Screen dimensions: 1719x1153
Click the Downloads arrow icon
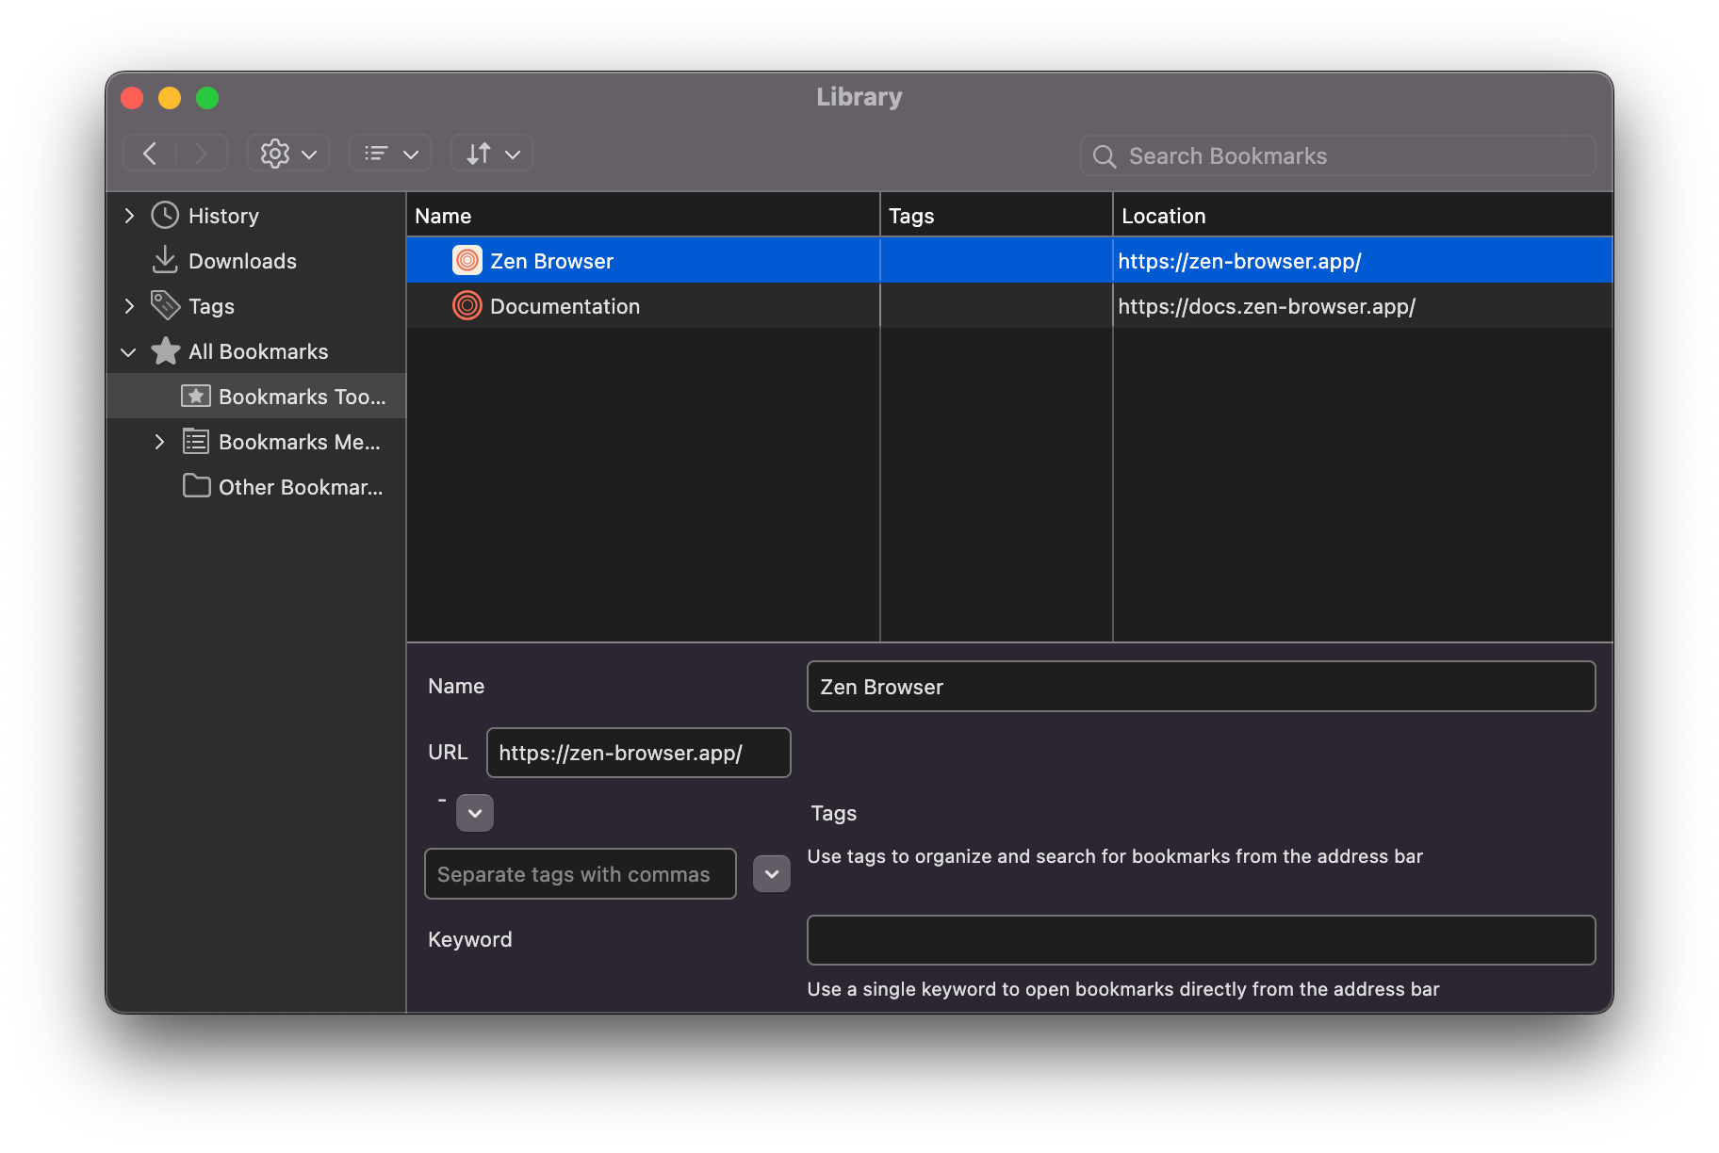(165, 260)
